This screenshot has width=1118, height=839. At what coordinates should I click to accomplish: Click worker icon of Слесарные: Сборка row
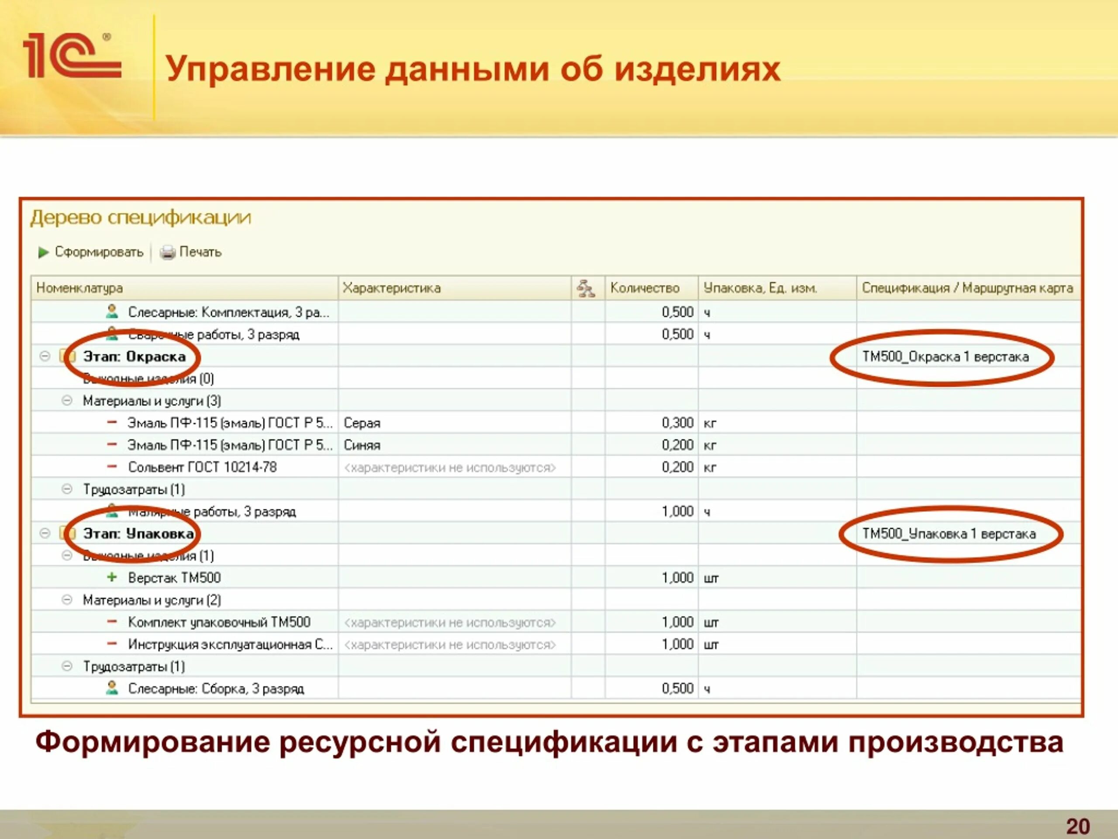tap(112, 688)
